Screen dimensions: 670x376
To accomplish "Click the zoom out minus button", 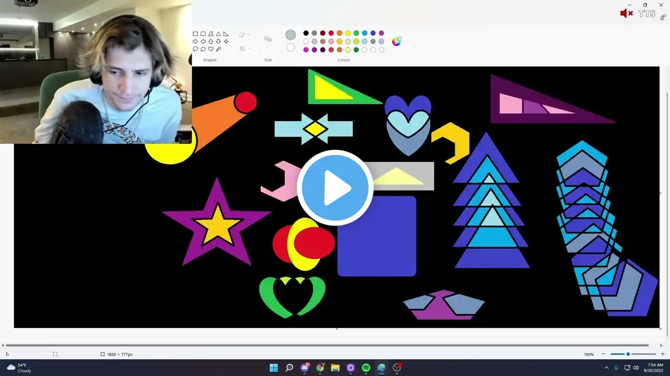I will pos(604,354).
